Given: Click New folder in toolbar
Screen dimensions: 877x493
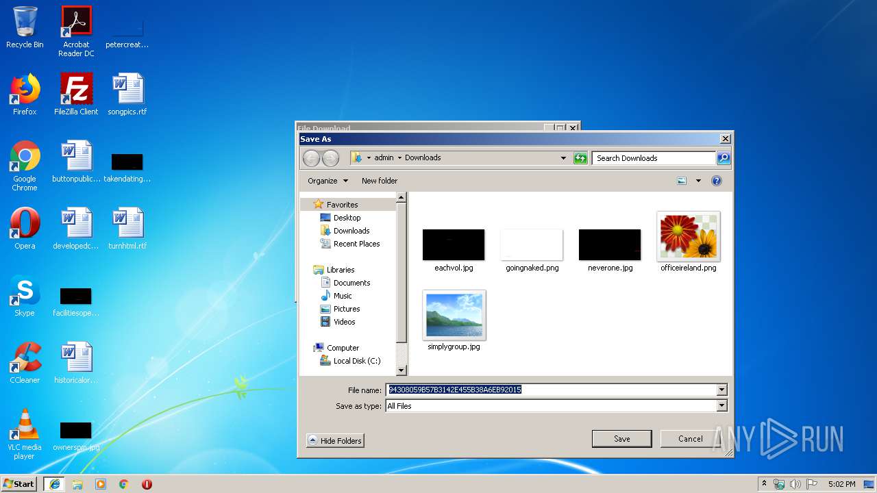Looking at the screenshot, I should [380, 181].
